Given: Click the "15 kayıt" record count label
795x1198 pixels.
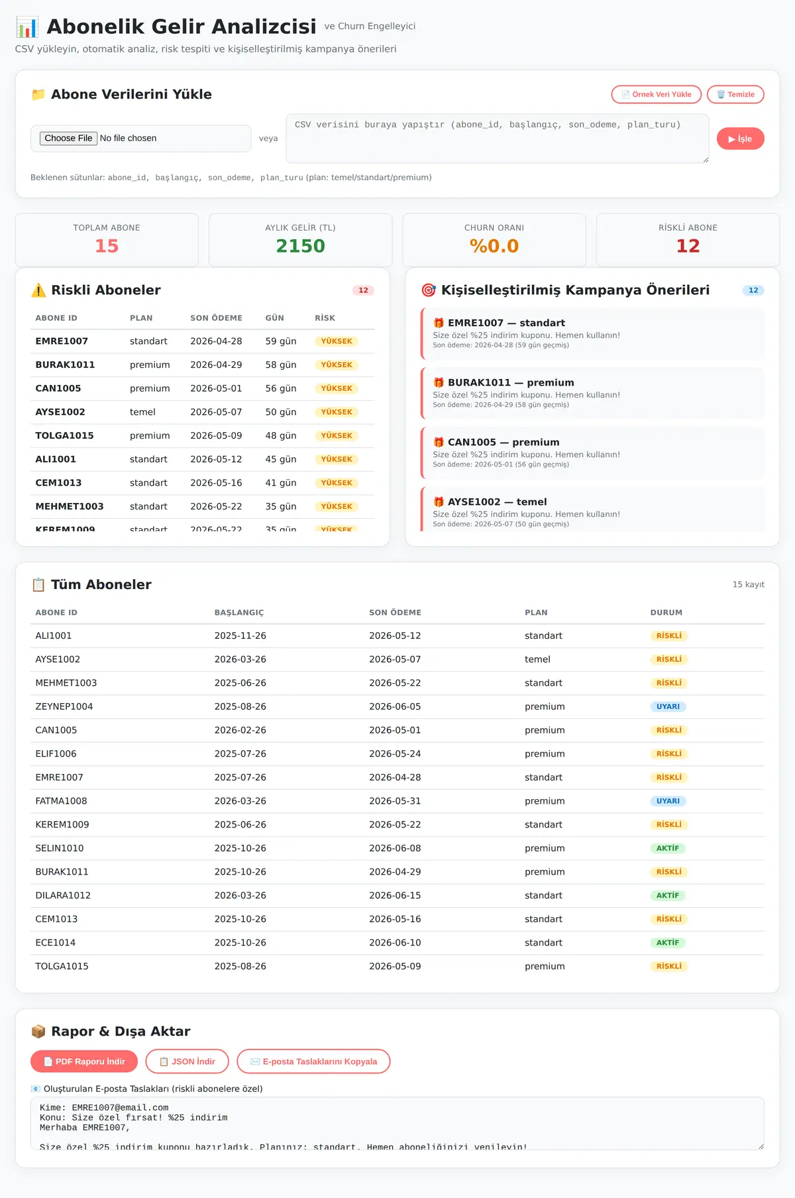Looking at the screenshot, I should click(x=749, y=584).
